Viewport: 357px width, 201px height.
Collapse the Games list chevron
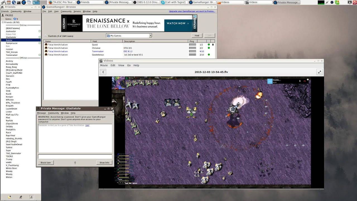pyautogui.click(x=46, y=36)
